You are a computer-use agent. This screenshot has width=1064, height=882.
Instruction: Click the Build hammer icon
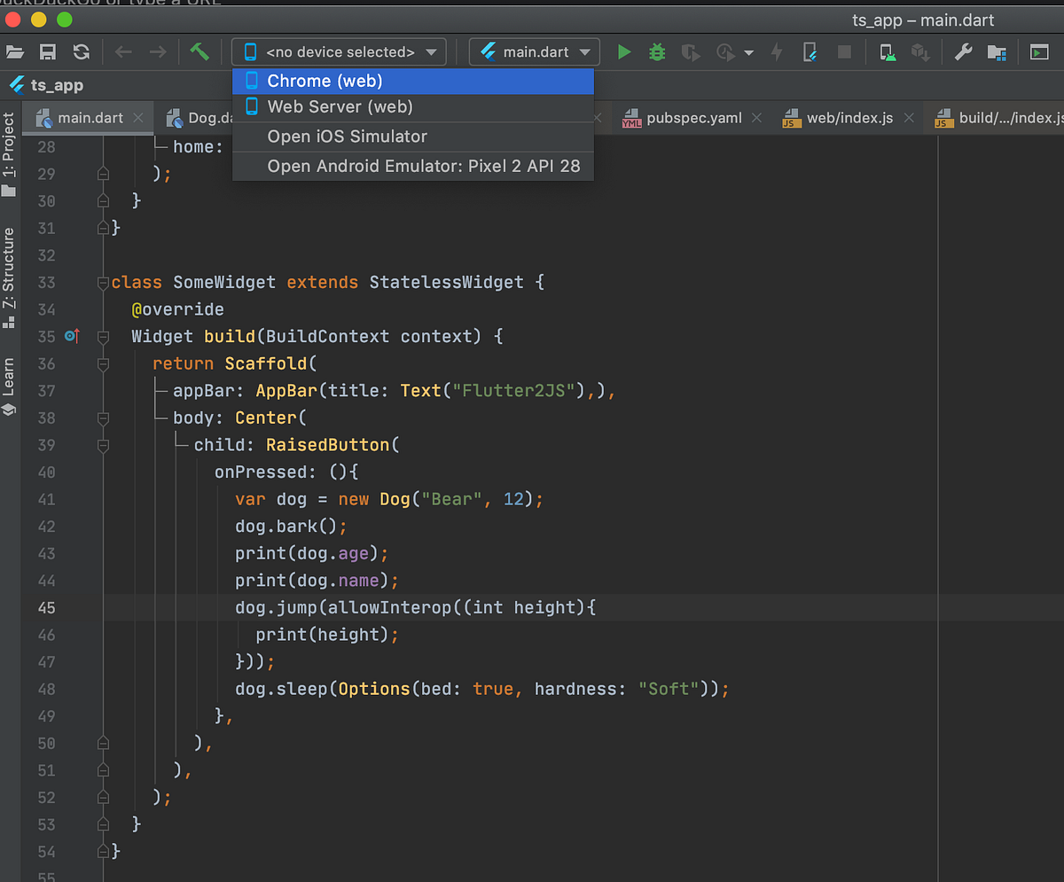[199, 52]
